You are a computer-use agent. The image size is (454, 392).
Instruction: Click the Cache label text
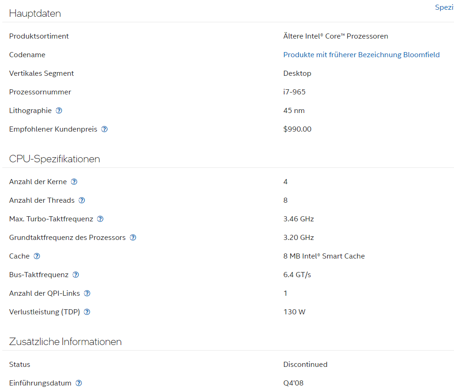[19, 256]
